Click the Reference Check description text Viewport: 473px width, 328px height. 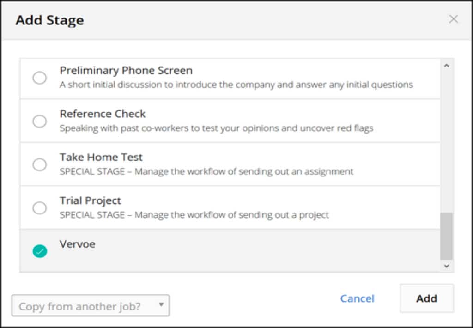click(x=216, y=128)
